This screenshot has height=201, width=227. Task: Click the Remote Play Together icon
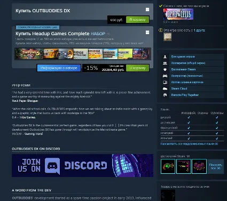click(165, 95)
